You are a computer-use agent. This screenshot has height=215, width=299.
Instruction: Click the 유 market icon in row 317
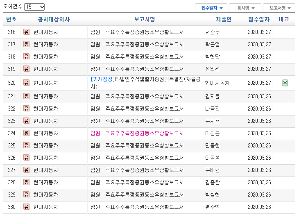click(x=26, y=44)
